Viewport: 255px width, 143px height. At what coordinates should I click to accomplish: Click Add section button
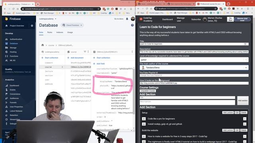[243, 100]
